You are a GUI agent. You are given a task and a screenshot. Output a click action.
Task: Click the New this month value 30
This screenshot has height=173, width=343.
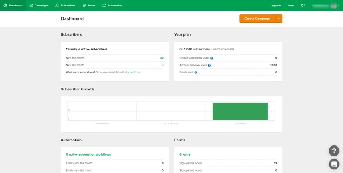point(162,58)
